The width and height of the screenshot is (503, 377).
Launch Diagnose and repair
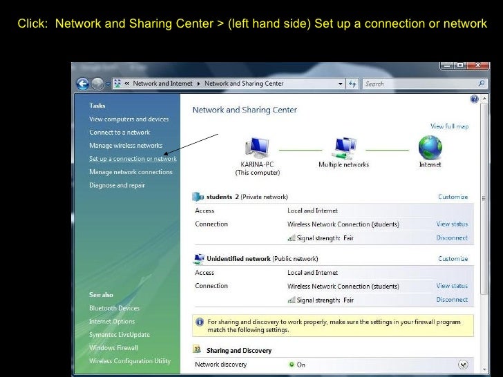(117, 185)
